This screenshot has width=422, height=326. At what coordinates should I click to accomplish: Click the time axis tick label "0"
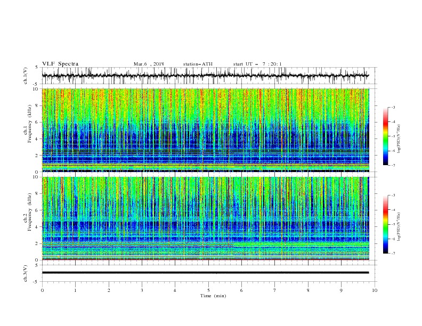pyautogui.click(x=42, y=290)
